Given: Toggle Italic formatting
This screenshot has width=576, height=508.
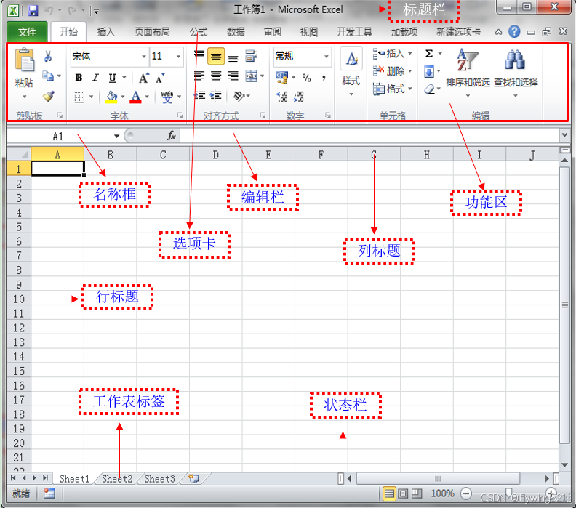Looking at the screenshot, I should coord(95,78).
